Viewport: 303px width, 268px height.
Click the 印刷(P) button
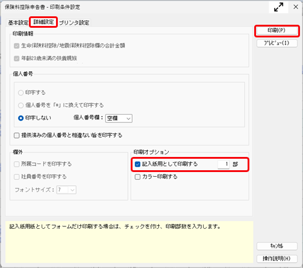(x=276, y=31)
